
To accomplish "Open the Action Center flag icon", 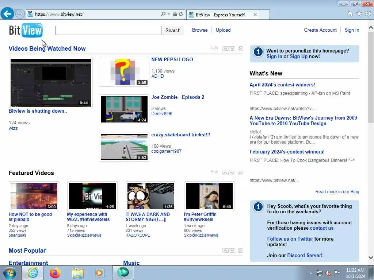I will pos(337,273).
